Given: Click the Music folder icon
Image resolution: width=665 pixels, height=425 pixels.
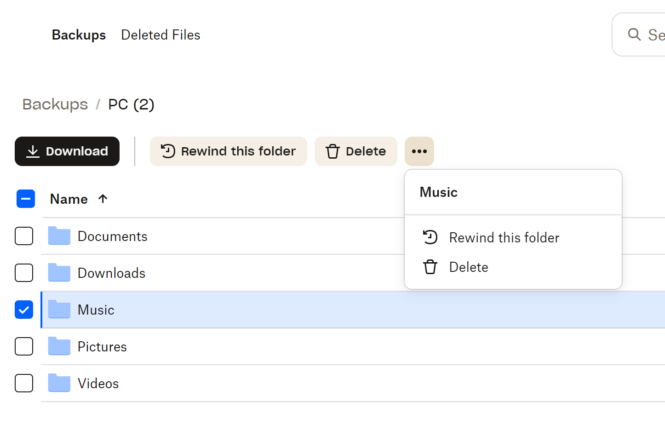Looking at the screenshot, I should [x=59, y=310].
